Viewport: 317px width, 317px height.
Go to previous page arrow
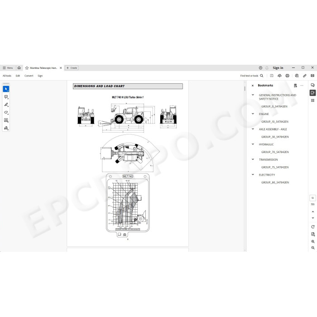[313, 211]
